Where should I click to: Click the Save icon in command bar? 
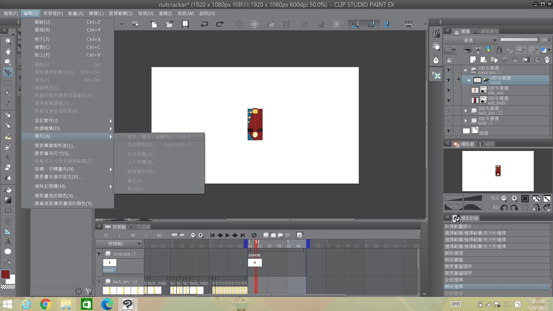click(185, 24)
